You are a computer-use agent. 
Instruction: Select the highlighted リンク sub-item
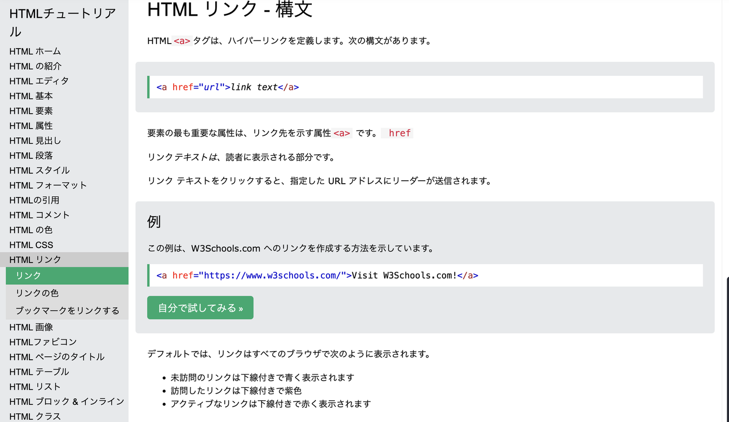28,276
